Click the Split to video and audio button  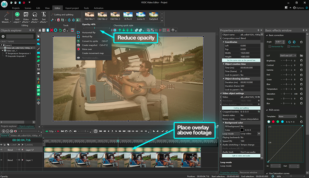240,156
